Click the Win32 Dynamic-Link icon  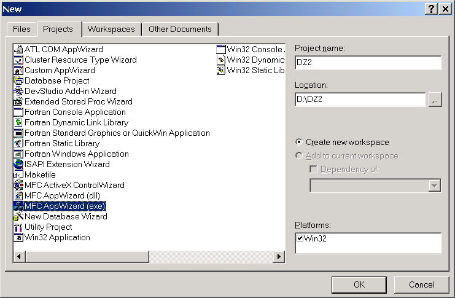click(x=221, y=60)
